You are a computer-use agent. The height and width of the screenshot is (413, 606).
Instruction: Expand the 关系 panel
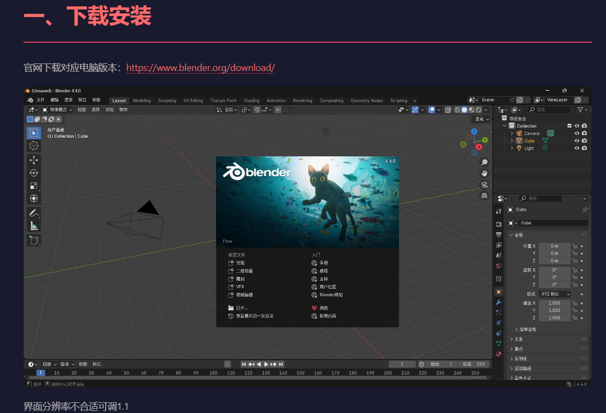pyautogui.click(x=547, y=339)
